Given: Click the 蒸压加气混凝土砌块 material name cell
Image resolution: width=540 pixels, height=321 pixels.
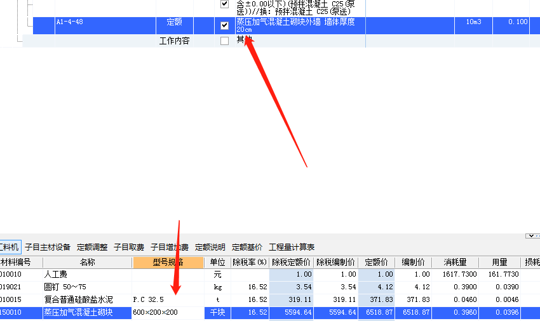Looking at the screenshot, I should point(88,312).
